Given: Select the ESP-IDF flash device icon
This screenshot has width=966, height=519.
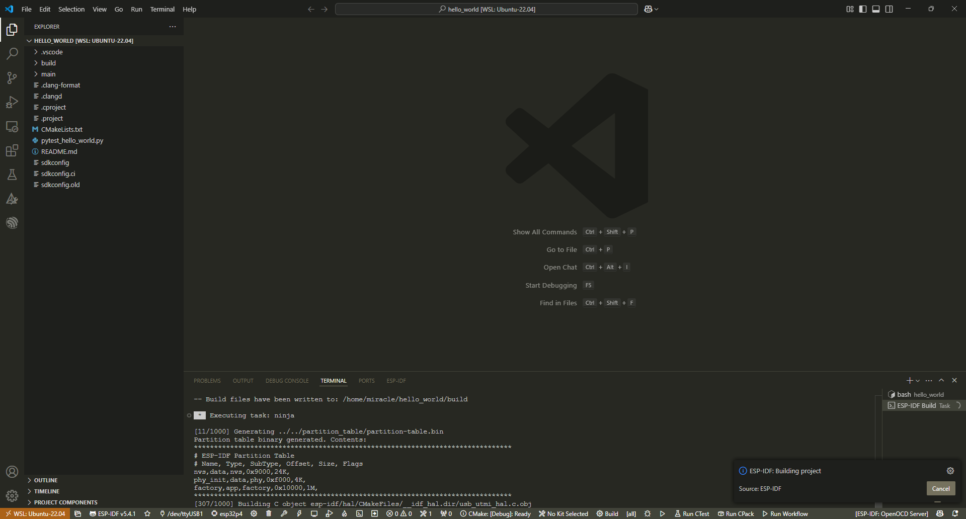Looking at the screenshot, I should pos(299,513).
